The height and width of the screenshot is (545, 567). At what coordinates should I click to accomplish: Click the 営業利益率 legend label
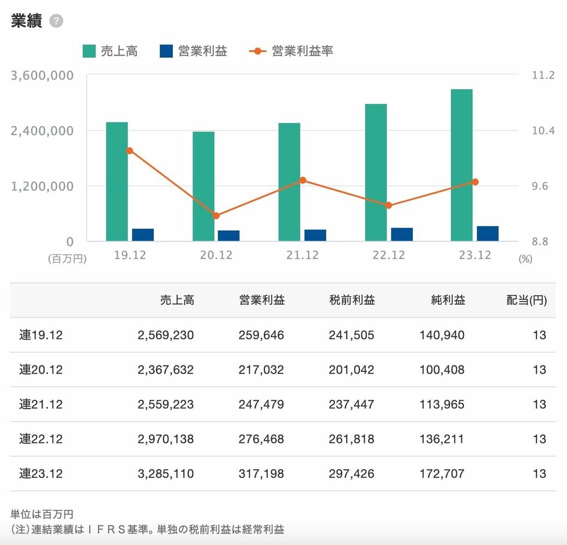click(x=302, y=51)
